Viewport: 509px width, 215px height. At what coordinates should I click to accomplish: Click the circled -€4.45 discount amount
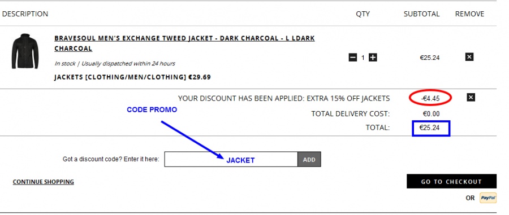[x=430, y=98]
